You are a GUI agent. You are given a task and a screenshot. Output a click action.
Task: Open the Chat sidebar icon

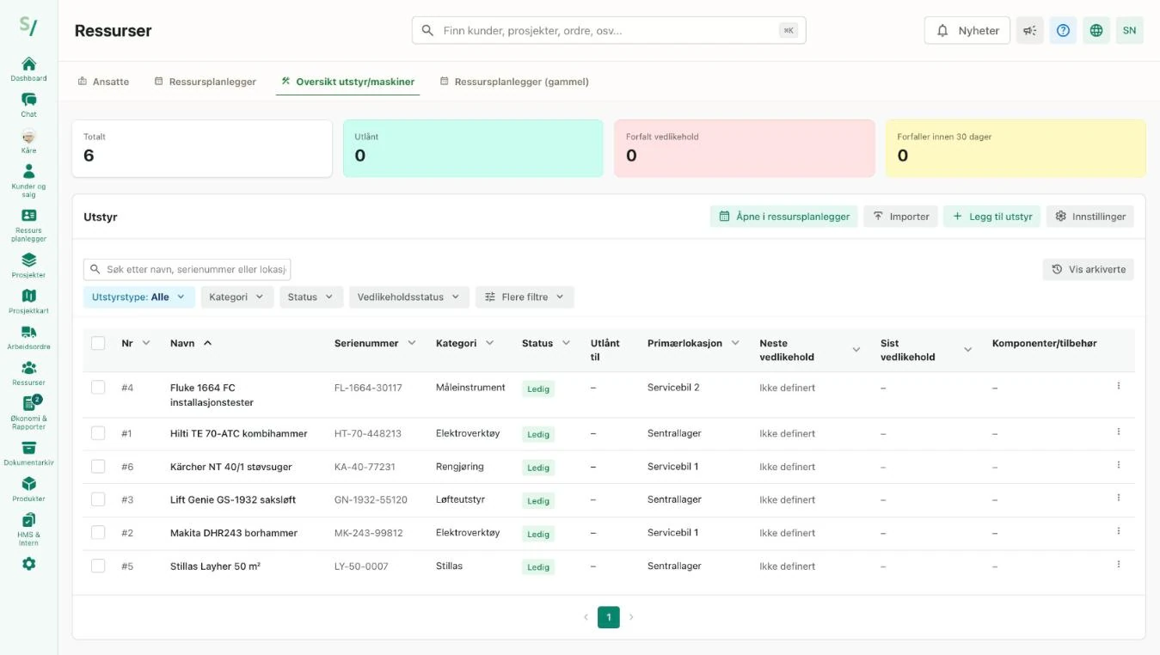coord(28,105)
